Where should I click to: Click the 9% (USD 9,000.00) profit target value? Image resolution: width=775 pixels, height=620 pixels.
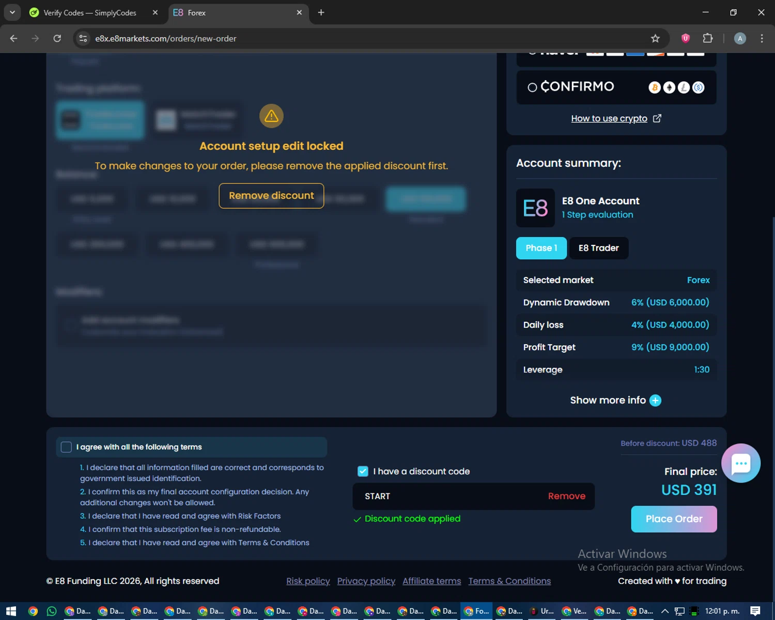(670, 347)
